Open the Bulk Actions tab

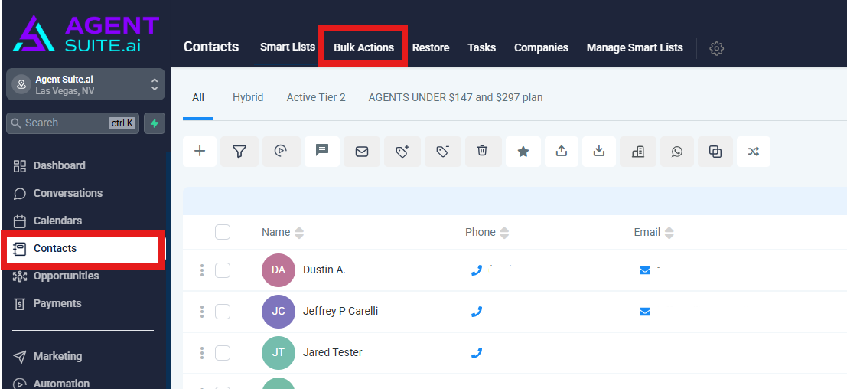pos(363,47)
